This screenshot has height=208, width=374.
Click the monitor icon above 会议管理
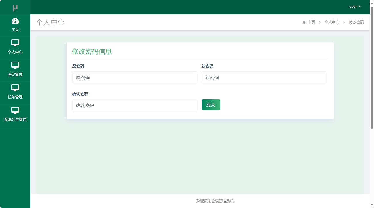click(x=15, y=66)
